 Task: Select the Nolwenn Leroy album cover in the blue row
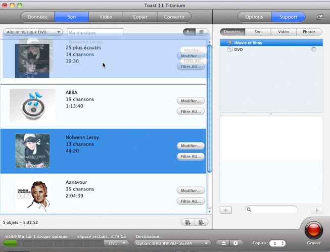click(33, 151)
